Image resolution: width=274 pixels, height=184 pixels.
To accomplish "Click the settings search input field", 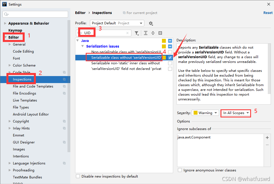I will coord(35,14).
